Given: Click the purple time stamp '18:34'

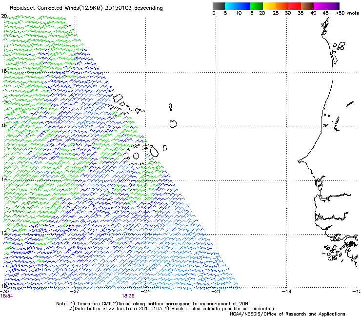Looking at the screenshot, I should click(7, 296).
